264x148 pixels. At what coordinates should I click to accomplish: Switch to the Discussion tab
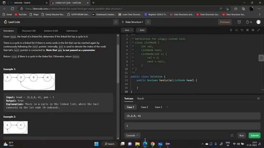[29, 31]
